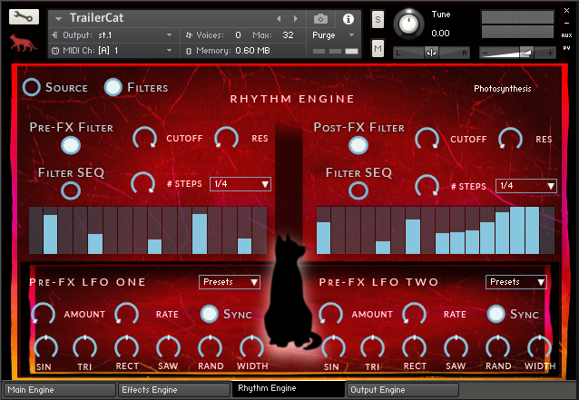Set the first bar of Post-FX sequencer
Viewport: 579px width, 400px height.
(323, 230)
